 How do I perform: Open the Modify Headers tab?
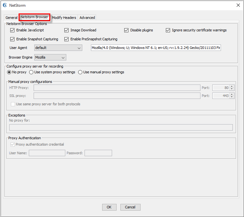tap(64, 18)
